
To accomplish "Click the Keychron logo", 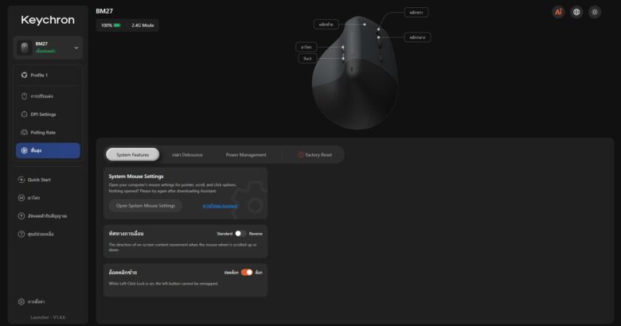I will 48,20.
